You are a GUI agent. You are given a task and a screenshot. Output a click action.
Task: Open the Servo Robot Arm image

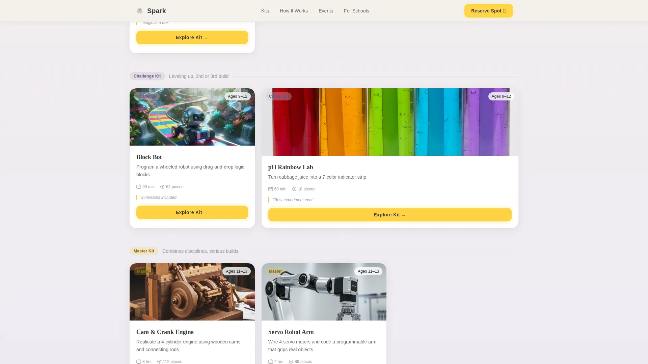coord(324,292)
